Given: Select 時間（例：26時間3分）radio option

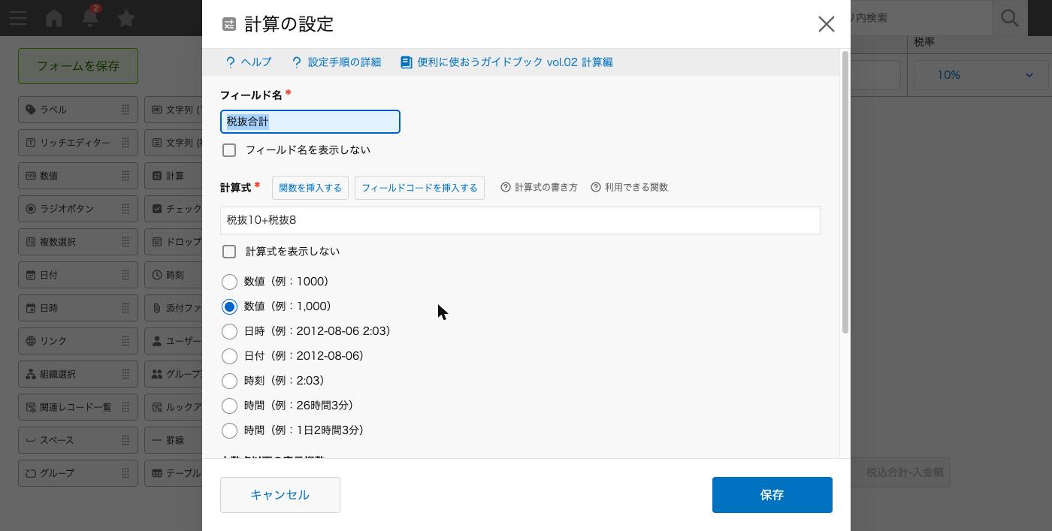Looking at the screenshot, I should 230,406.
